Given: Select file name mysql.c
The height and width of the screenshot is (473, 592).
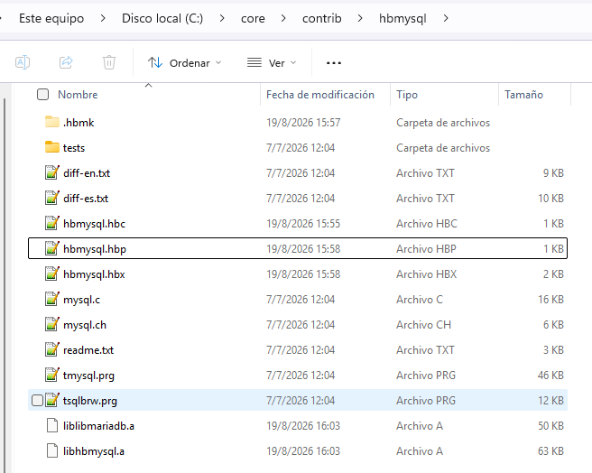Looking at the screenshot, I should click(81, 300).
